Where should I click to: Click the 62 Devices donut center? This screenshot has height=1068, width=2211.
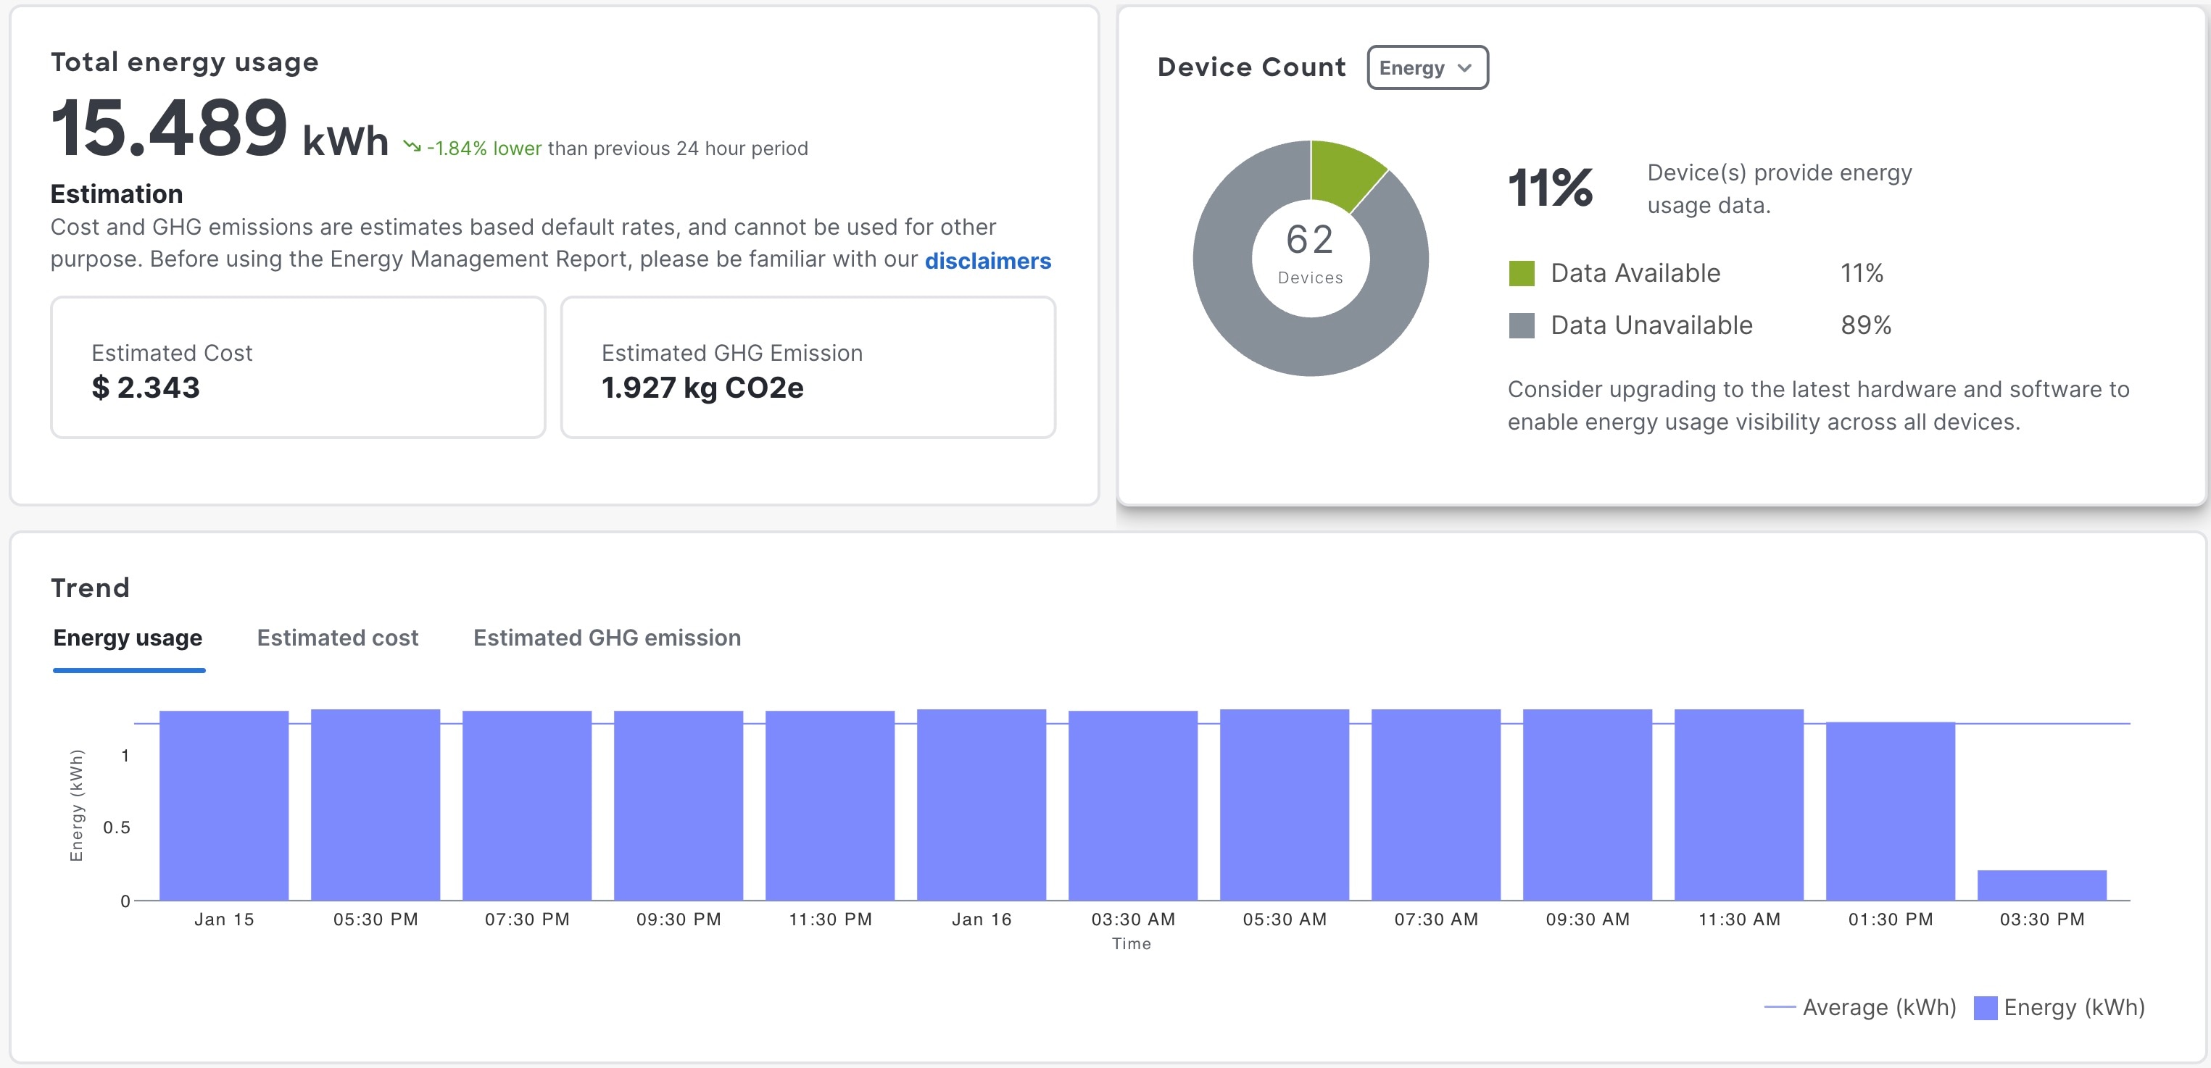click(1310, 256)
